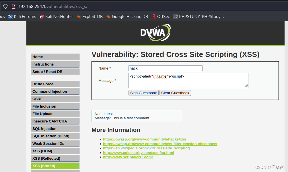The image size is (288, 172).
Task: Go to SQL Injection page
Action: point(55,129)
